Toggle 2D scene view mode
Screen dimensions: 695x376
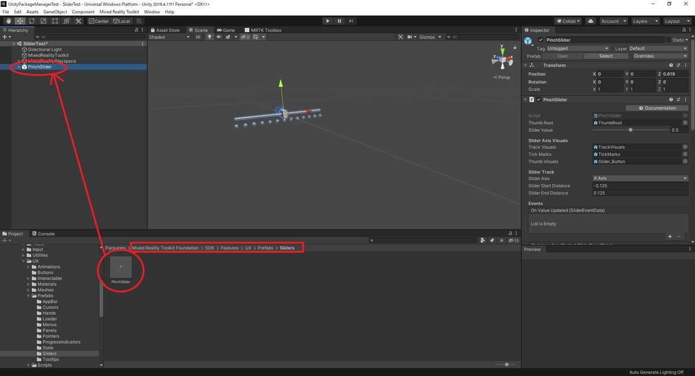tap(198, 37)
